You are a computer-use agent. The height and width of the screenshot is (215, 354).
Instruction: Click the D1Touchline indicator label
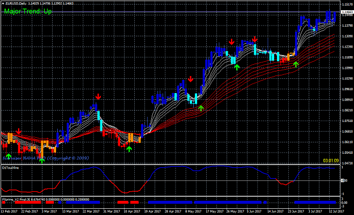10,168
